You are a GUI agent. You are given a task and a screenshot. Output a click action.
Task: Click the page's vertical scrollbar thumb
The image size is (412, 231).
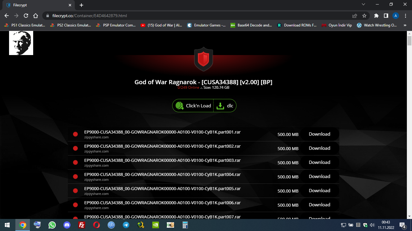(x=409, y=40)
